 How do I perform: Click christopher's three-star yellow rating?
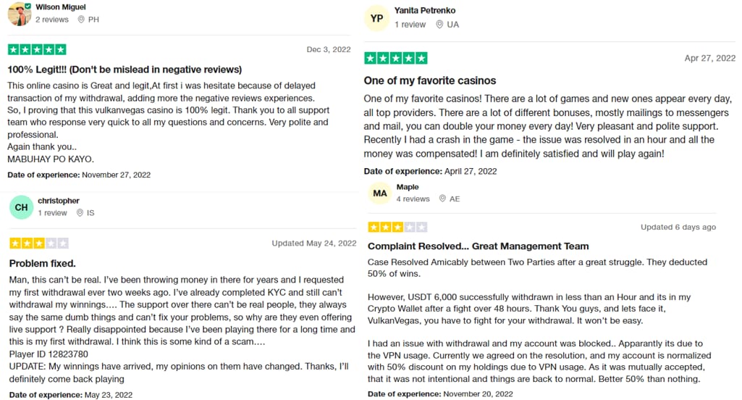pyautogui.click(x=39, y=243)
